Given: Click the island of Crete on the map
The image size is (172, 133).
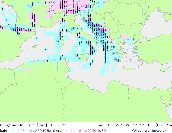Looking at the screenshot, I should click(x=128, y=69).
